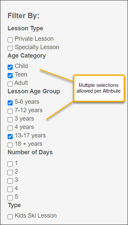128x225 pixels.
Task: Check the Private Lesson checkbox
Action: click(x=10, y=40)
